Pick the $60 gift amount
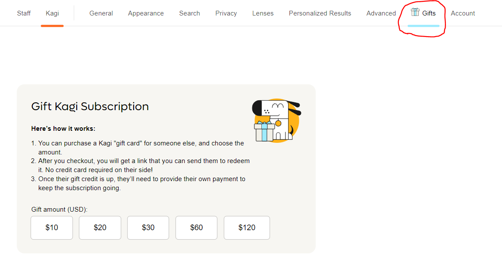This screenshot has width=502, height=265. tap(196, 228)
